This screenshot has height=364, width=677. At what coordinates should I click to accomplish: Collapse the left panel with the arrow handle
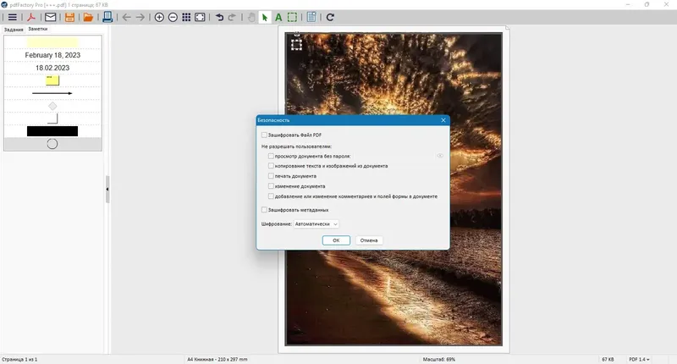tap(107, 189)
